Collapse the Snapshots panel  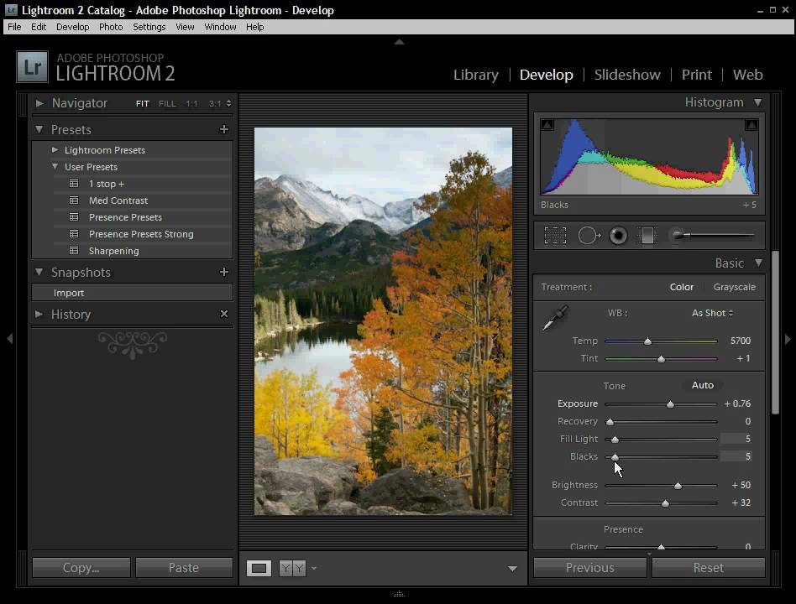tap(39, 272)
